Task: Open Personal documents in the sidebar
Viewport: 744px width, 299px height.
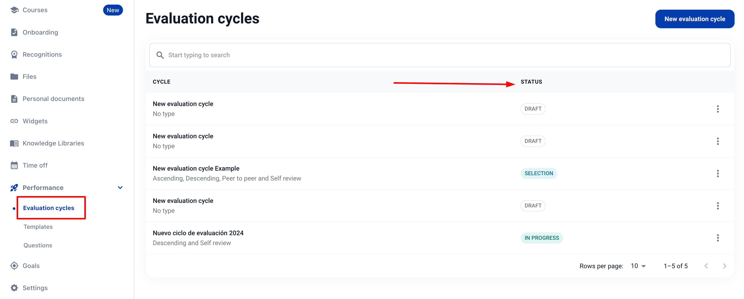Action: pyautogui.click(x=53, y=99)
